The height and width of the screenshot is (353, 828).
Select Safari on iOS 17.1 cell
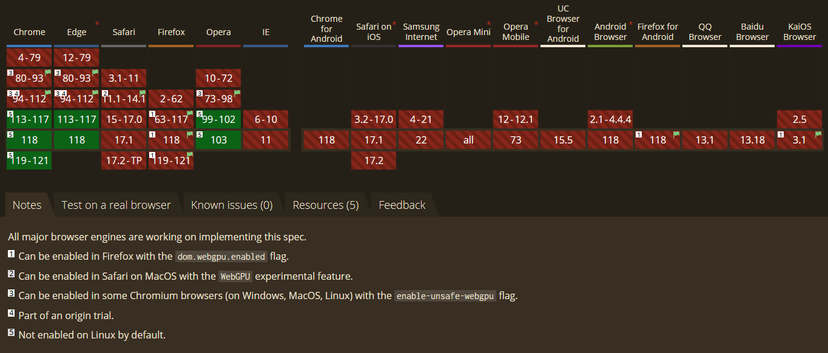[374, 140]
